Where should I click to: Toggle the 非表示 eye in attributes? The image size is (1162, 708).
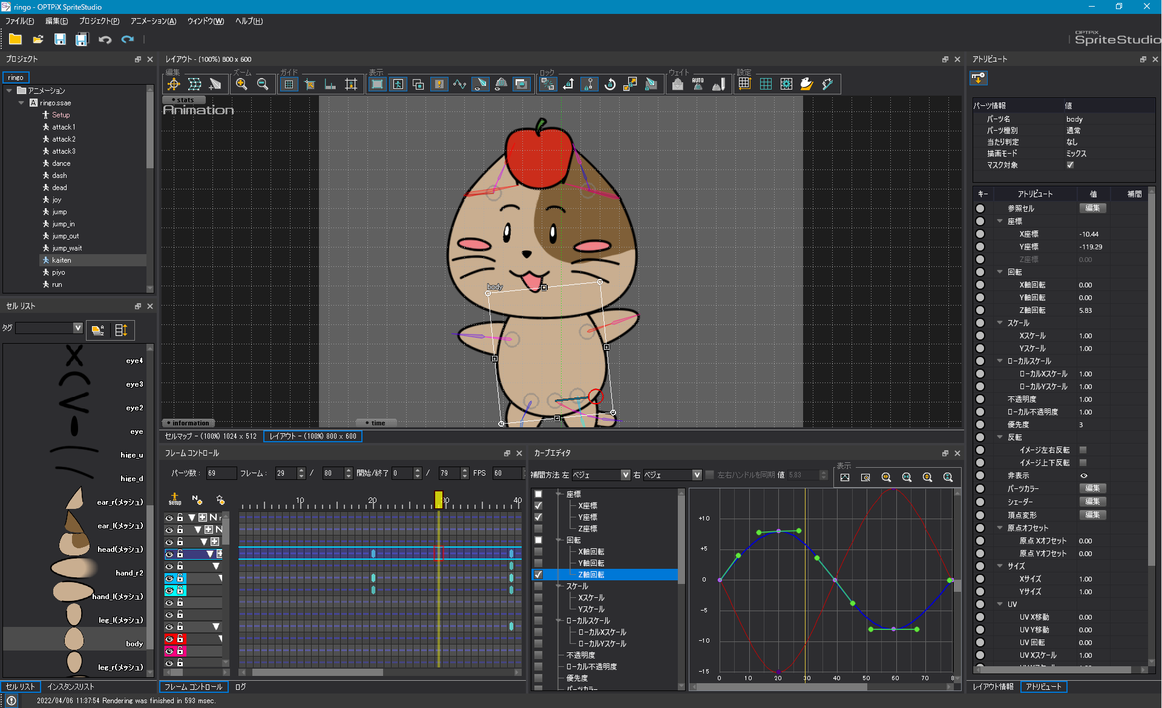coord(1083,475)
